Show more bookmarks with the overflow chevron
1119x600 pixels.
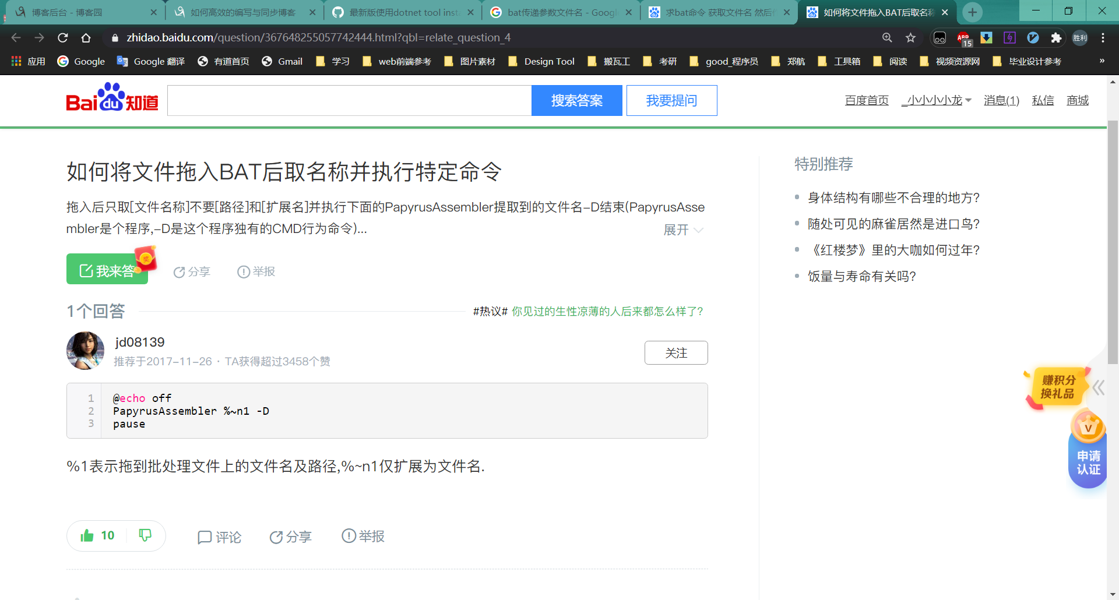[1102, 61]
